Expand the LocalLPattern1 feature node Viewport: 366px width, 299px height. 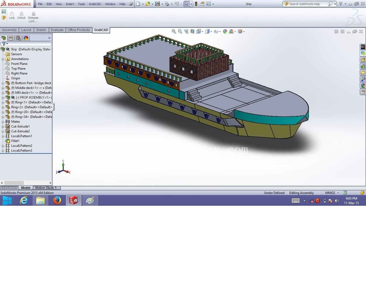click(x=3, y=136)
